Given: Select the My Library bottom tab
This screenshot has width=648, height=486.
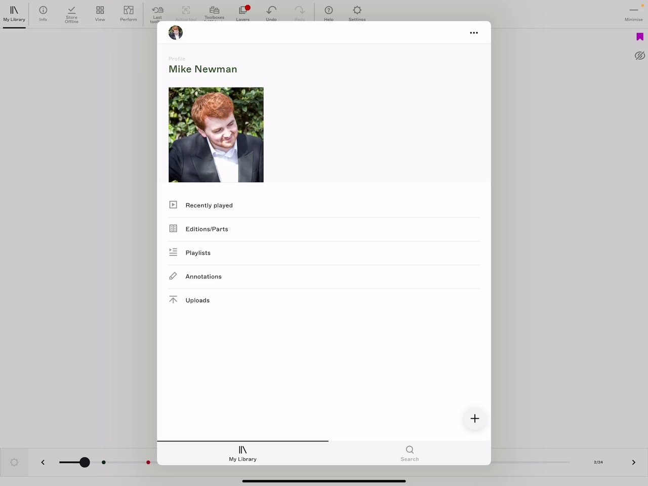Looking at the screenshot, I should [x=243, y=453].
